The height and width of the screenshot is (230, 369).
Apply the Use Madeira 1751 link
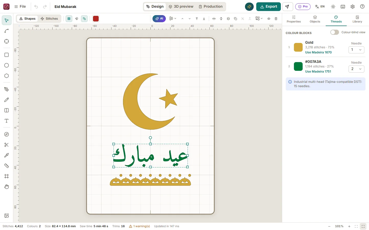point(318,72)
